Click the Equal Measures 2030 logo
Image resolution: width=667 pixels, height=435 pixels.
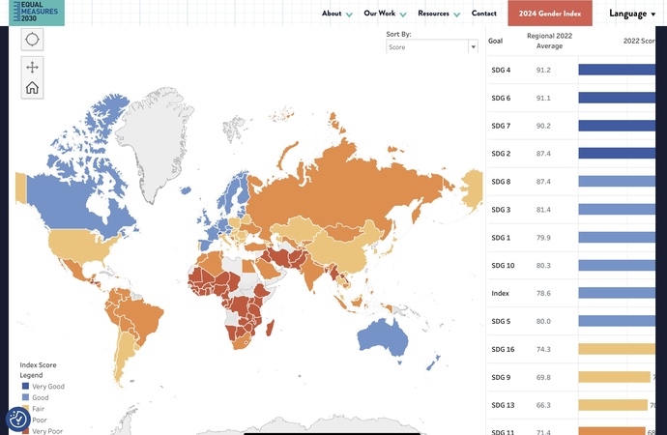click(37, 13)
